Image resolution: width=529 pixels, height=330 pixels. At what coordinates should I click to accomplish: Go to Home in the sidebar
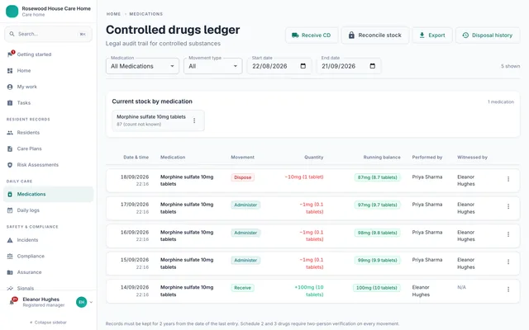click(48, 71)
